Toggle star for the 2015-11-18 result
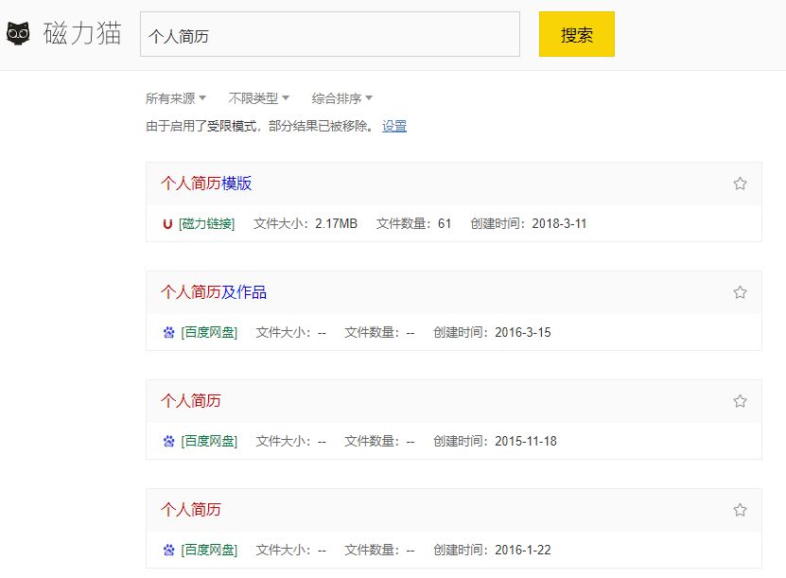Screen dimensions: 786x578 740,401
